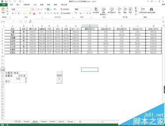This screenshot has width=165, height=126.
Task: Click the Decrease Font Size icon
Action: [41, 9]
